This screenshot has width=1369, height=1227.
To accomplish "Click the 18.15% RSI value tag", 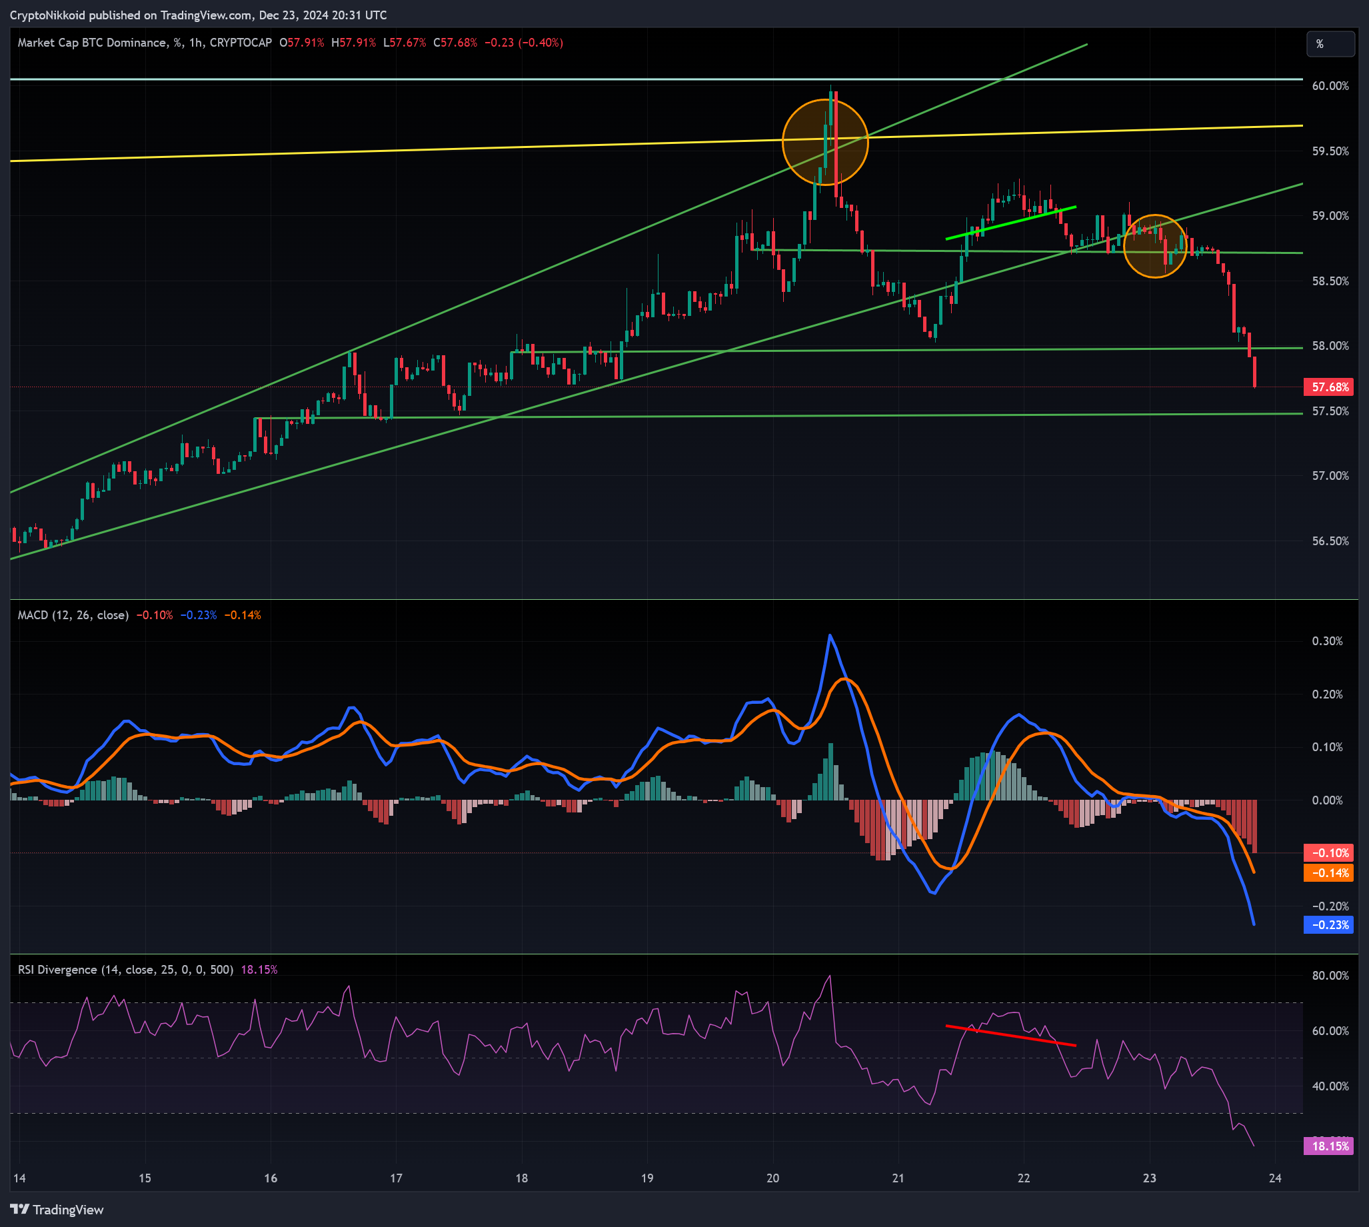I will (x=1329, y=1146).
